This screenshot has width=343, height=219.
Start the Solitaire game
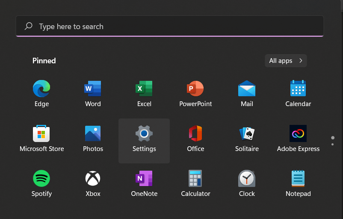(247, 134)
